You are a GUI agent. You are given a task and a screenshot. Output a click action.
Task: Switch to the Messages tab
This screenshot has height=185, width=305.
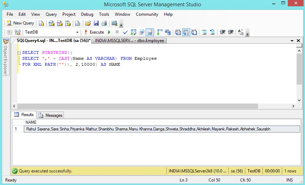click(51, 115)
